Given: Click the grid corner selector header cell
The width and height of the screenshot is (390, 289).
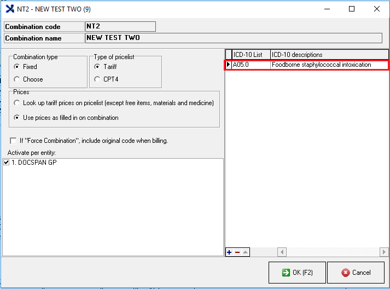Looking at the screenshot, I should [x=229, y=55].
